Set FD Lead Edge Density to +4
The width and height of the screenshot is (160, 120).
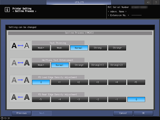[117, 82]
